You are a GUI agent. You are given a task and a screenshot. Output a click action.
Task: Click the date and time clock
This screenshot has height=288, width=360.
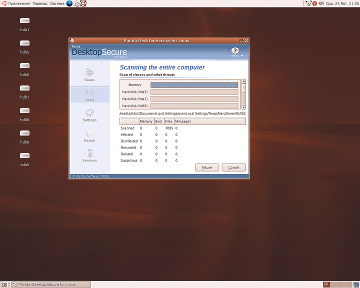342,3
